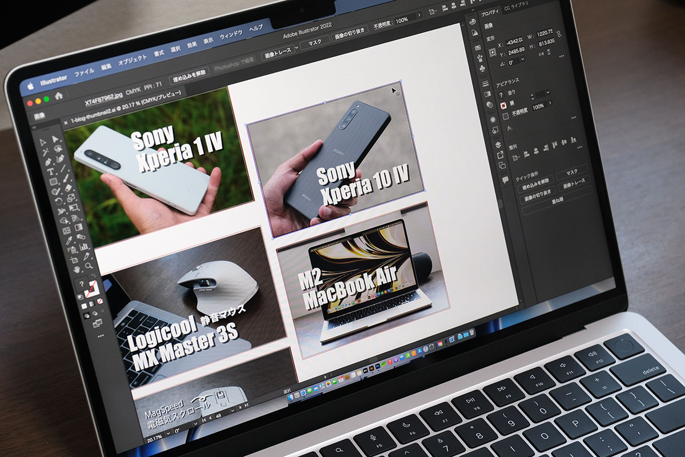This screenshot has width=685, height=457.
Task: Open the Color panel palette icon
Action: [x=472, y=21]
